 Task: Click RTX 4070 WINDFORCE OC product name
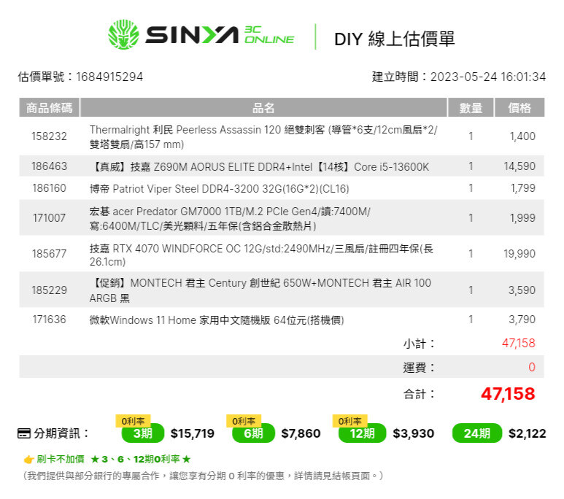click(261, 255)
